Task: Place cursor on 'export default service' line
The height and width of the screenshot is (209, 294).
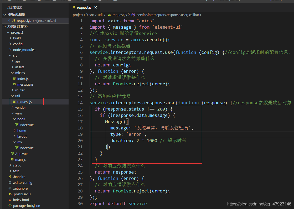Action: (118, 203)
